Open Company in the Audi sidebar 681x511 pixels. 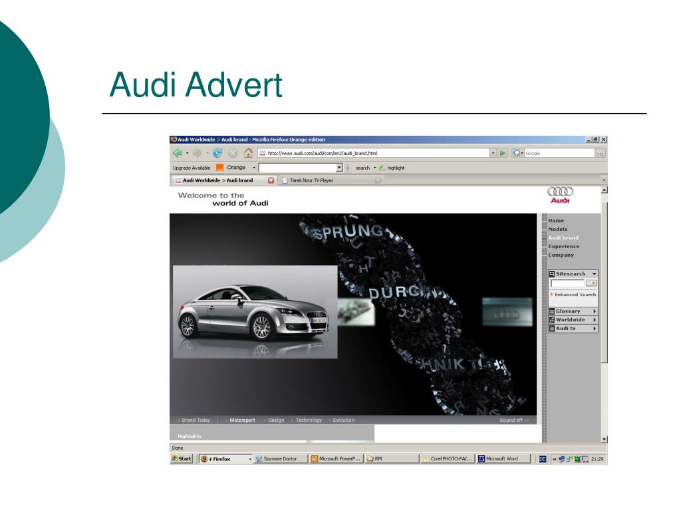click(x=561, y=255)
